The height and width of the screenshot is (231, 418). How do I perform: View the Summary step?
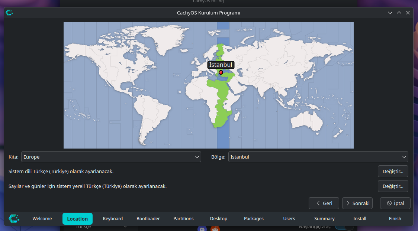click(324, 218)
